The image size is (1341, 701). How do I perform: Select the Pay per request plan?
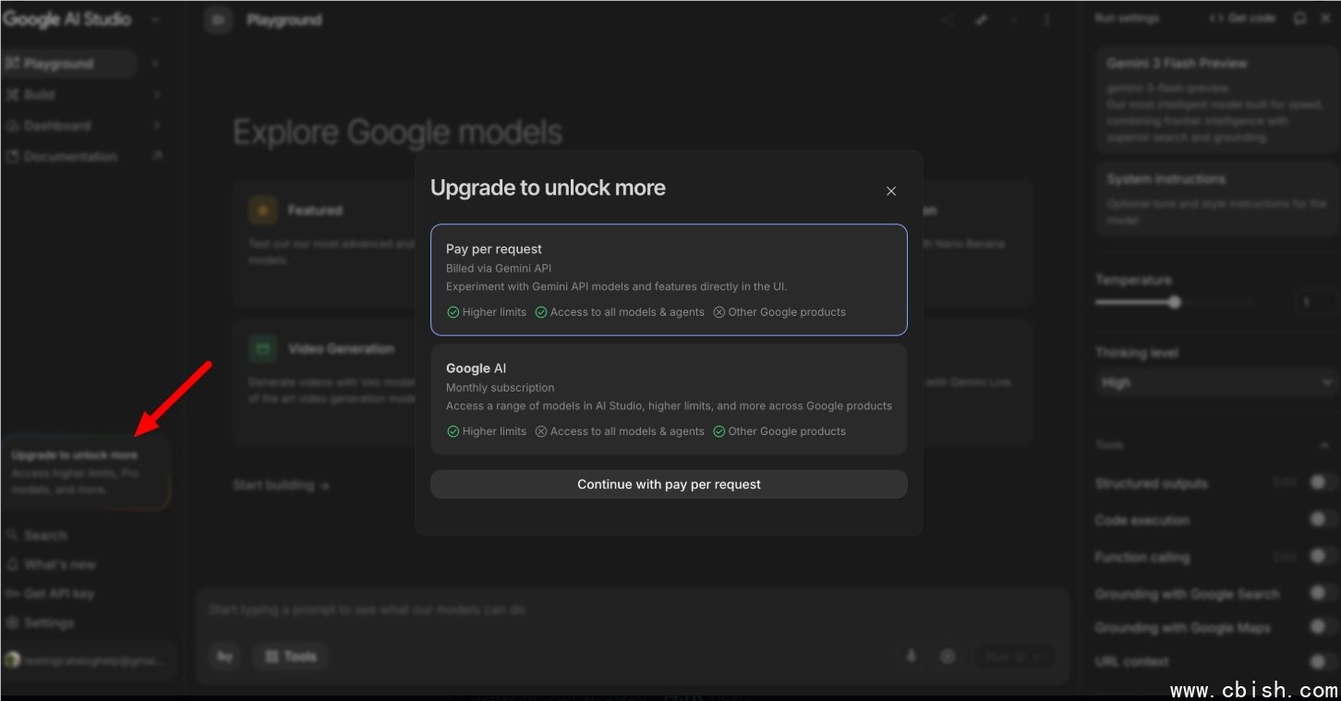[x=669, y=279]
